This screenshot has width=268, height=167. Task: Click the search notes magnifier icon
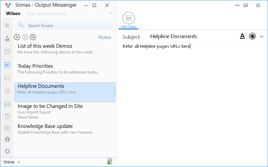tap(33, 37)
